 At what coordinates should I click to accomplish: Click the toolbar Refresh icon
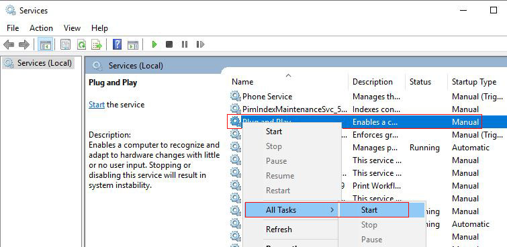[81, 44]
